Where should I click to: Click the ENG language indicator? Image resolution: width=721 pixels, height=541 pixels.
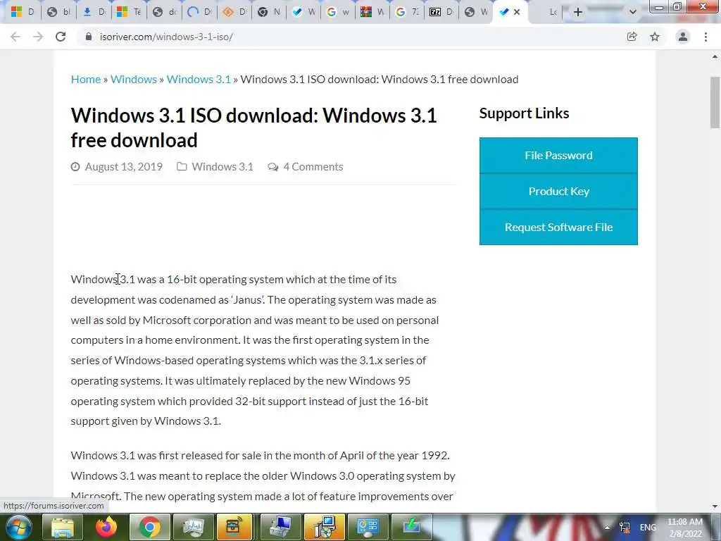pyautogui.click(x=648, y=527)
